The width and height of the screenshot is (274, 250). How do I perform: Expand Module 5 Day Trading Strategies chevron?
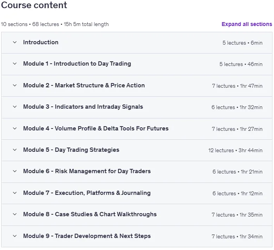click(x=15, y=150)
